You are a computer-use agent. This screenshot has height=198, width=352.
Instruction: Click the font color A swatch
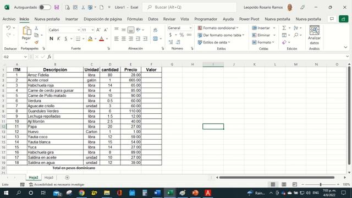point(101,38)
